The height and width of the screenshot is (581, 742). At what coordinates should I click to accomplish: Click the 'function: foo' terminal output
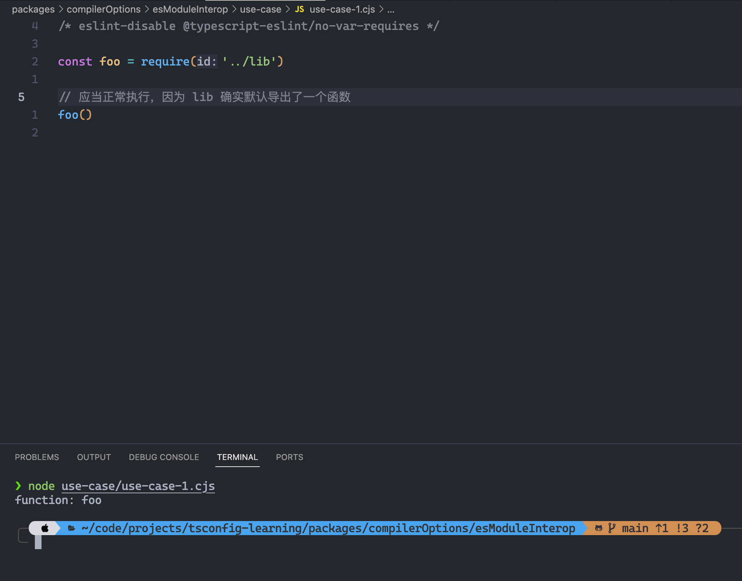[58, 500]
